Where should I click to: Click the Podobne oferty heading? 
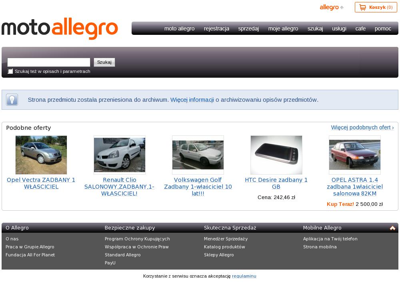(x=28, y=128)
